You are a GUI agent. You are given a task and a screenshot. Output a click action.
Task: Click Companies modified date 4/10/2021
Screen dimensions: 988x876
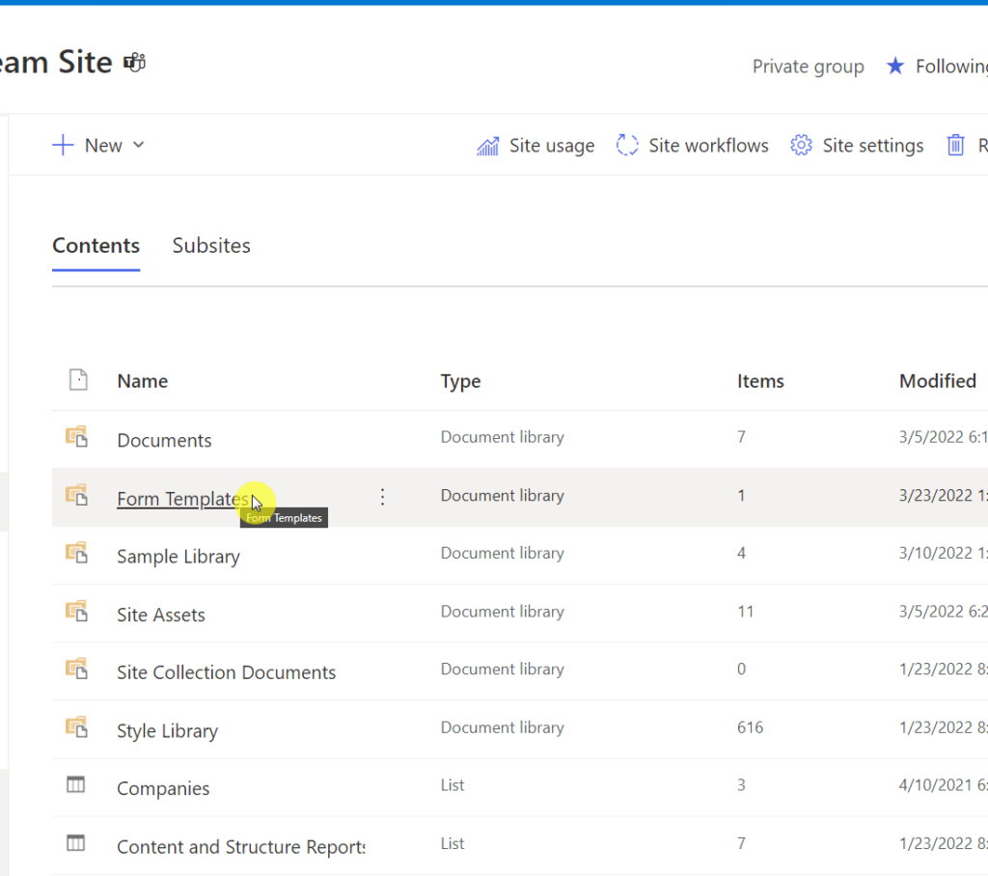(x=944, y=785)
